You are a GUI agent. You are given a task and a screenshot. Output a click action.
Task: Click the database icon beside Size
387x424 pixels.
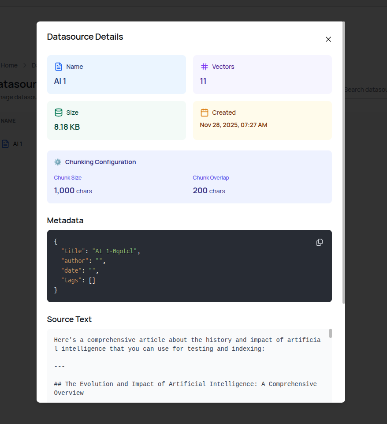pos(58,112)
